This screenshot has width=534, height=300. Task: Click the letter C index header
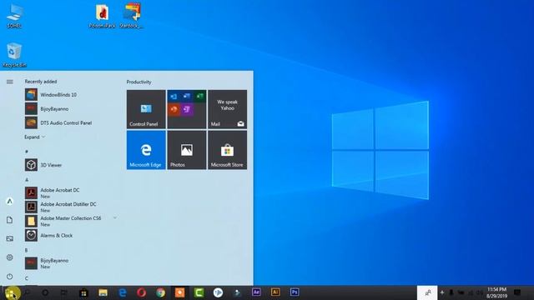(x=27, y=278)
